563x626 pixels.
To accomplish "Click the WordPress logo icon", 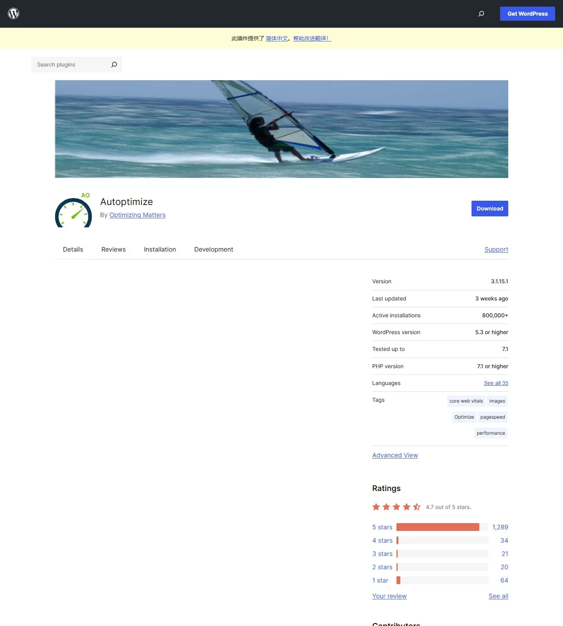I will (14, 14).
